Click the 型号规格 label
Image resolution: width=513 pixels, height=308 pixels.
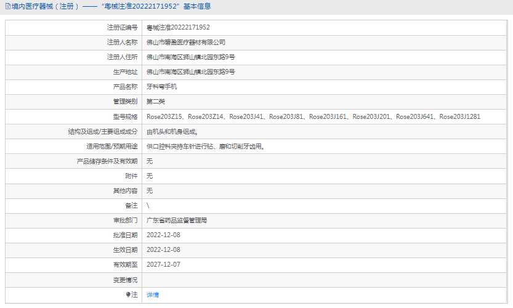(125, 116)
